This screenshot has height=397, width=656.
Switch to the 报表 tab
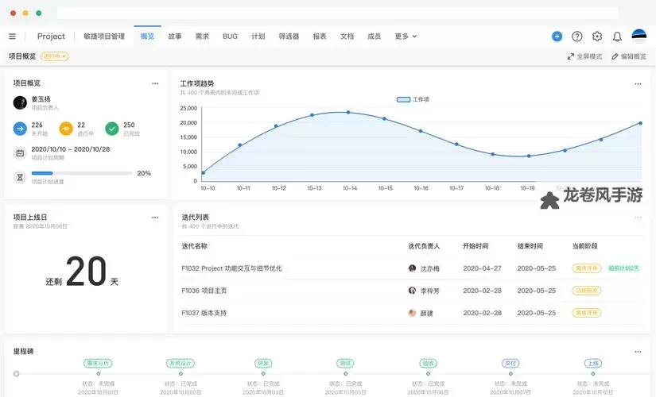point(320,37)
